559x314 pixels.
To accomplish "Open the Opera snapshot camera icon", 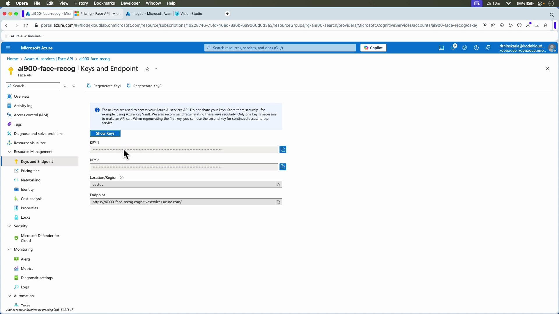I will click(493, 26).
